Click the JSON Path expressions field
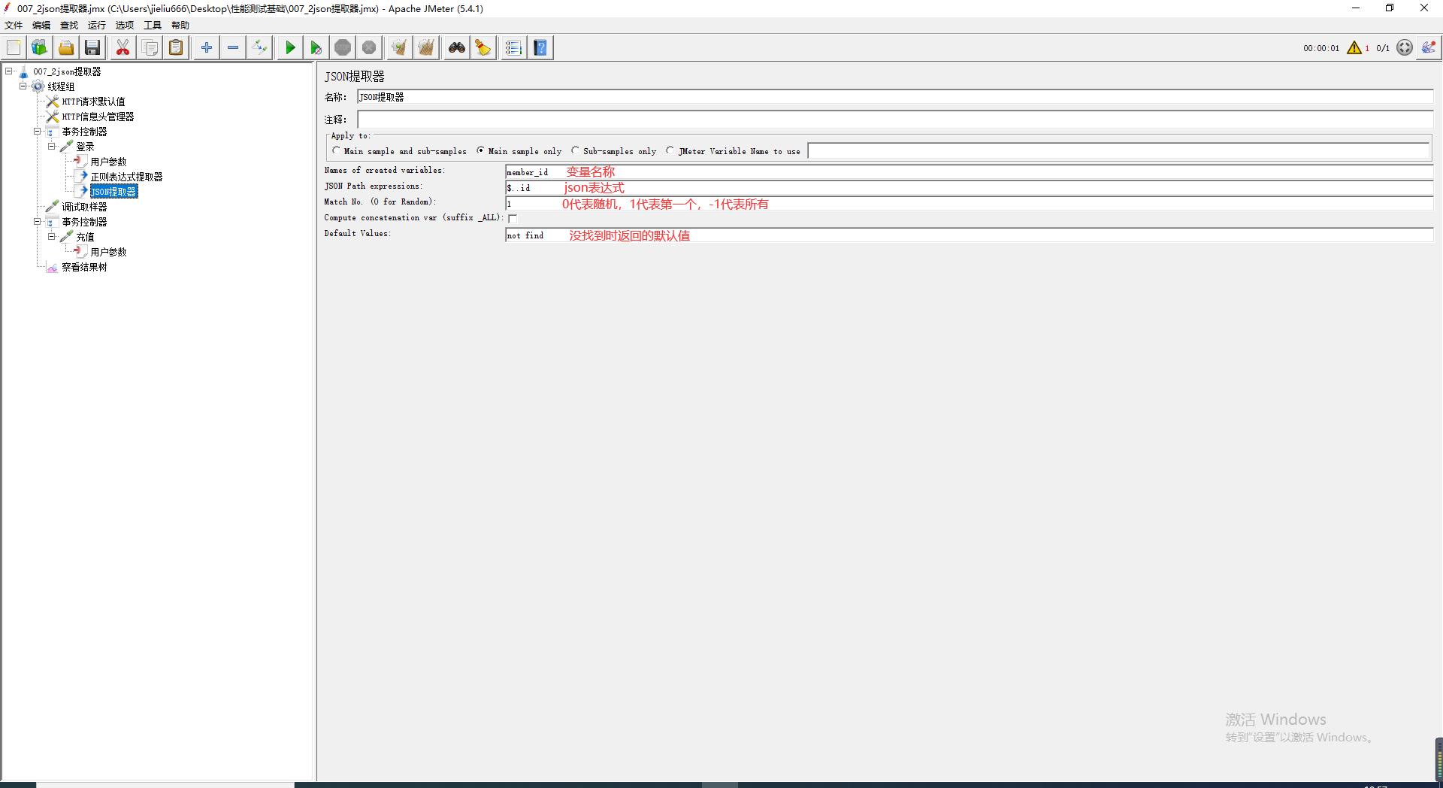 click(970, 188)
